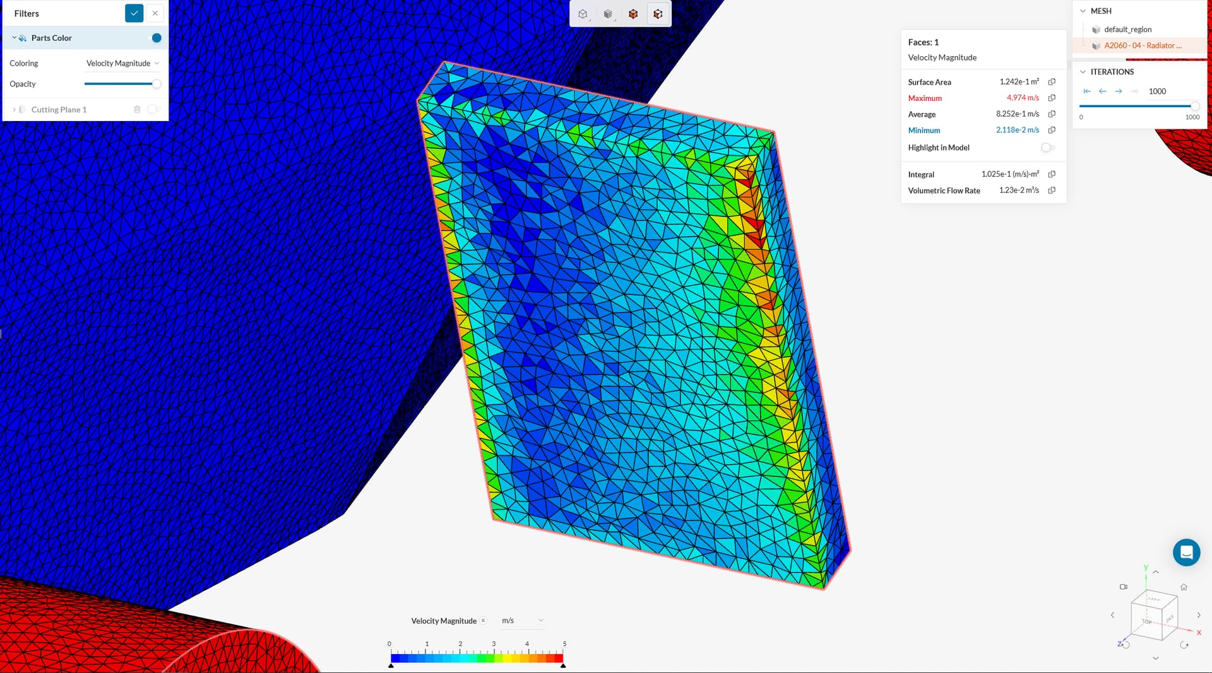
Task: Delete Cutting Plane 1 with trash icon
Action: tap(138, 109)
